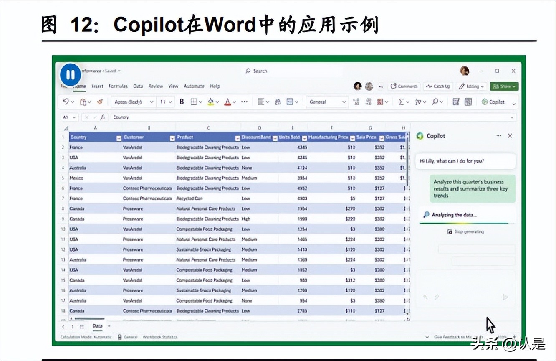Click the Sort and Filter icon
This screenshot has height=361, width=556.
(418, 102)
